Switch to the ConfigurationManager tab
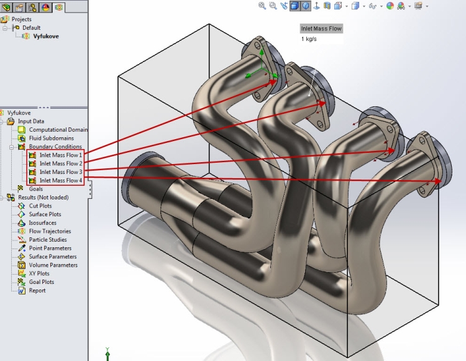 coord(33,7)
